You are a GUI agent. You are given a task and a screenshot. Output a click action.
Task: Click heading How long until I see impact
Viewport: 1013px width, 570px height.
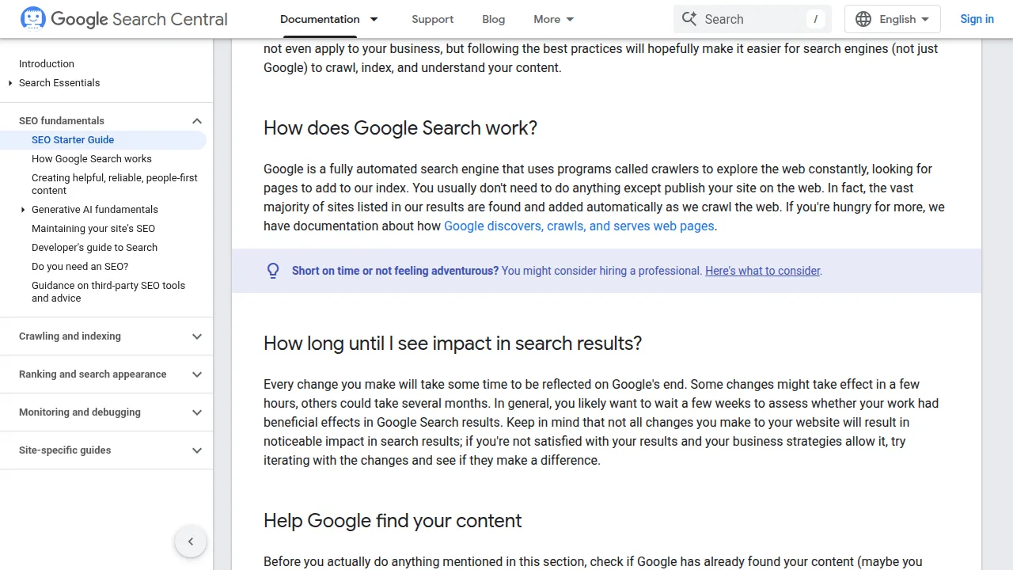coord(453,344)
